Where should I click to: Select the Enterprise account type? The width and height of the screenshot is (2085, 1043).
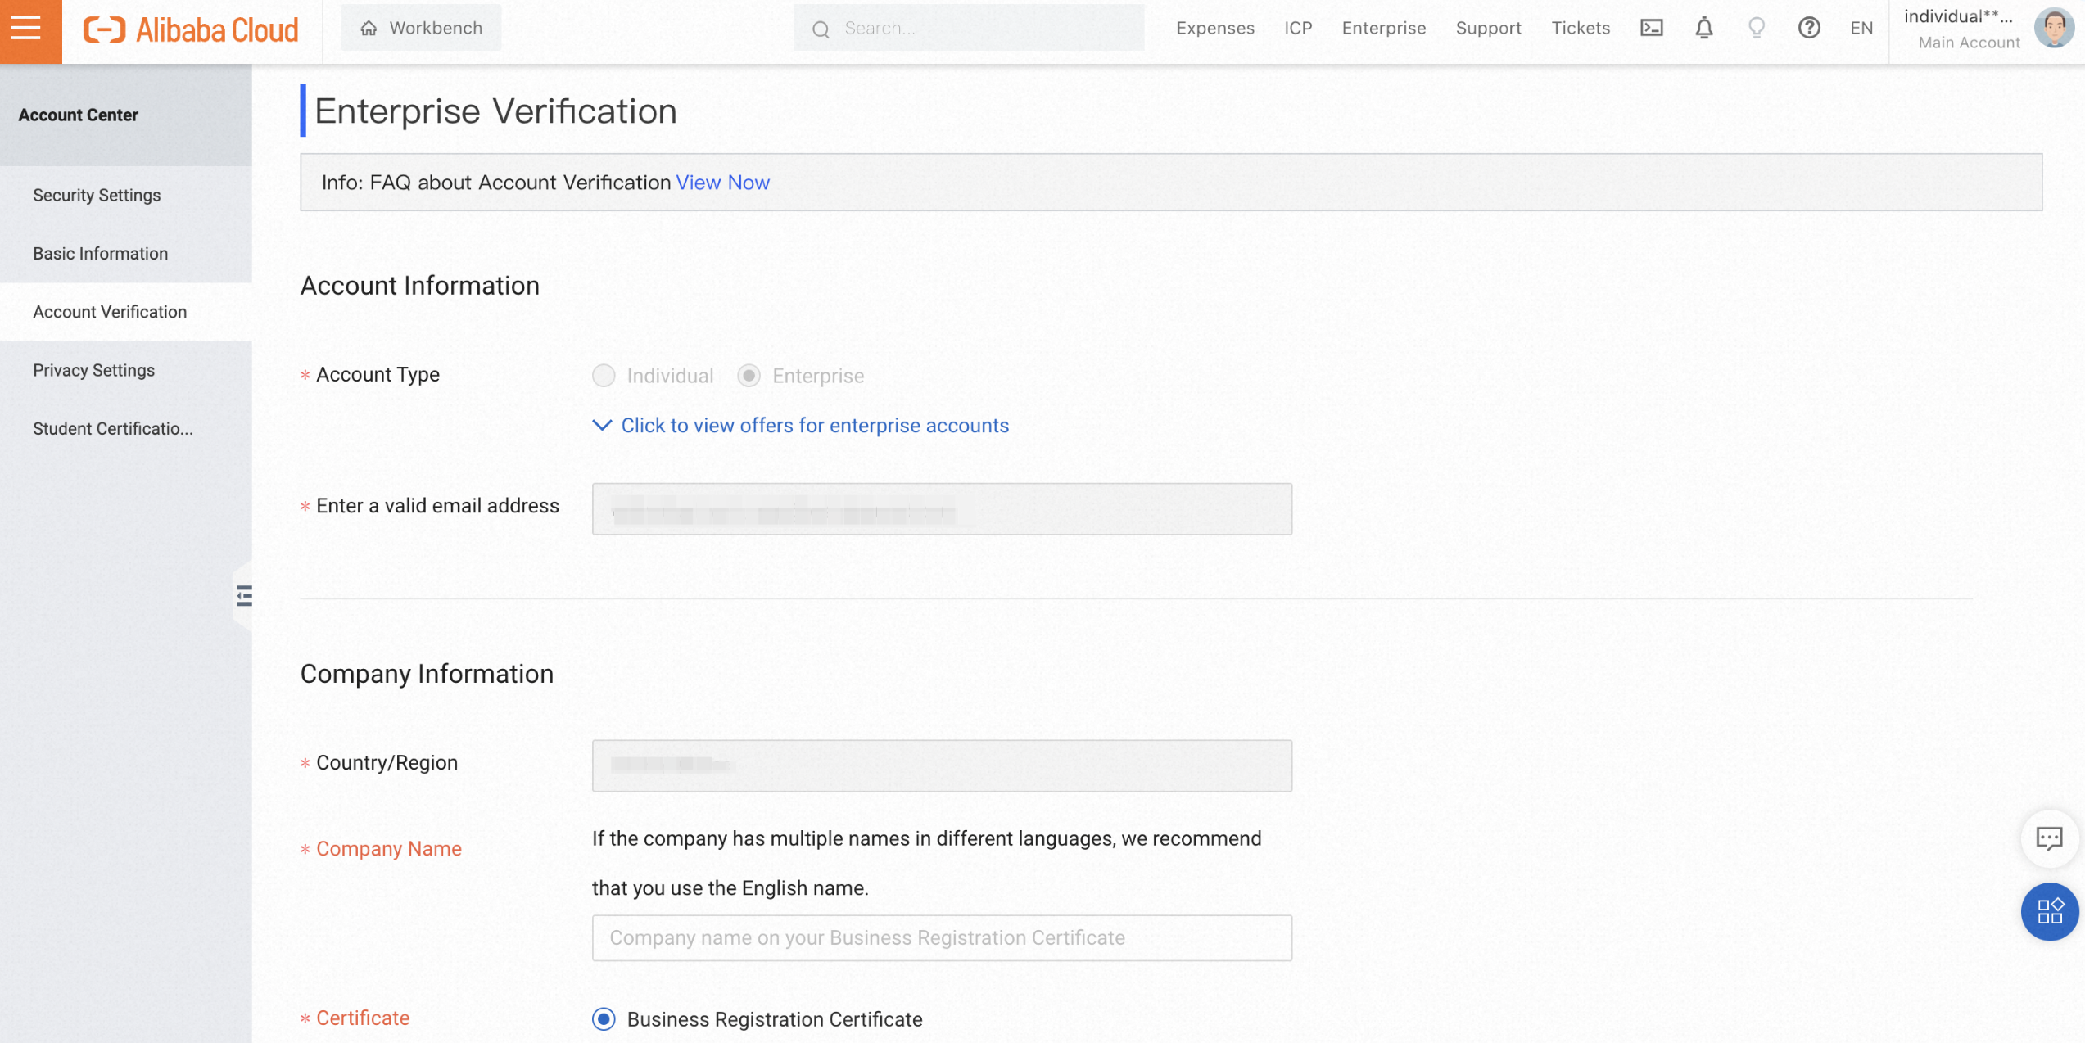point(749,376)
